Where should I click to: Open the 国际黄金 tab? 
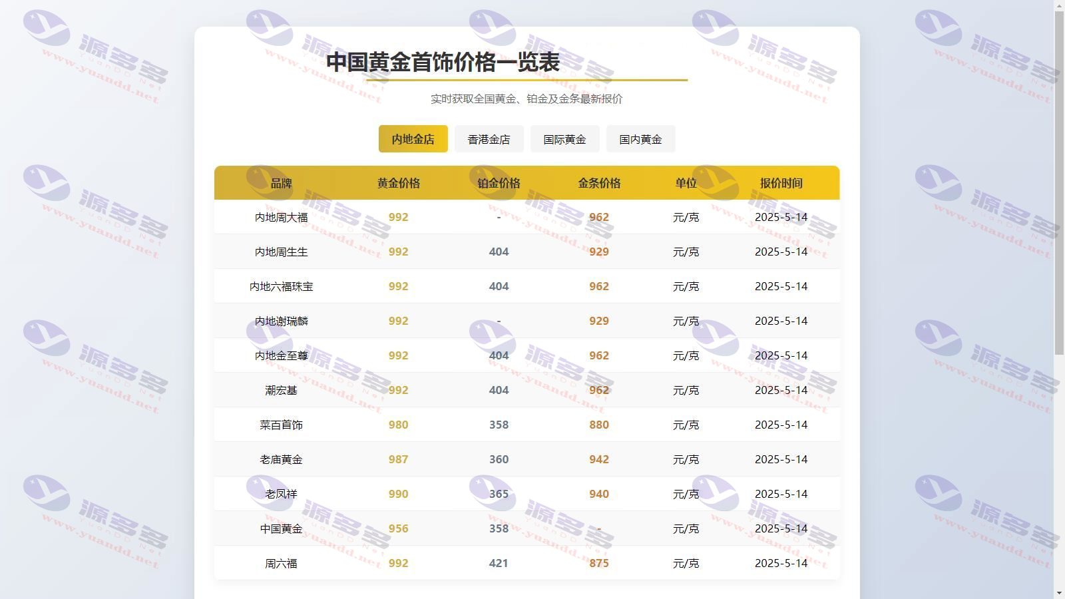click(564, 139)
